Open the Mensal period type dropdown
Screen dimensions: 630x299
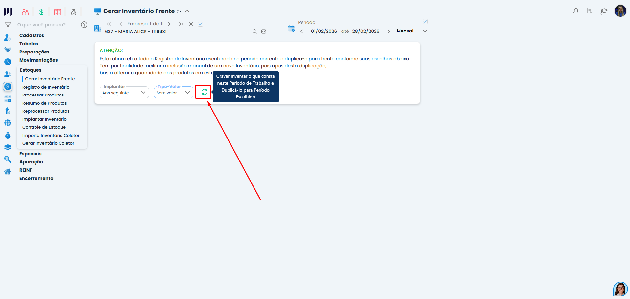[412, 31]
